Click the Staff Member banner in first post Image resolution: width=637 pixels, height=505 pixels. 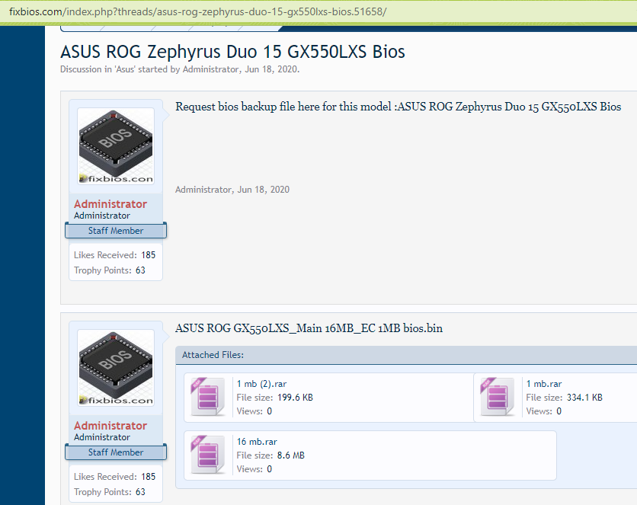tap(116, 231)
